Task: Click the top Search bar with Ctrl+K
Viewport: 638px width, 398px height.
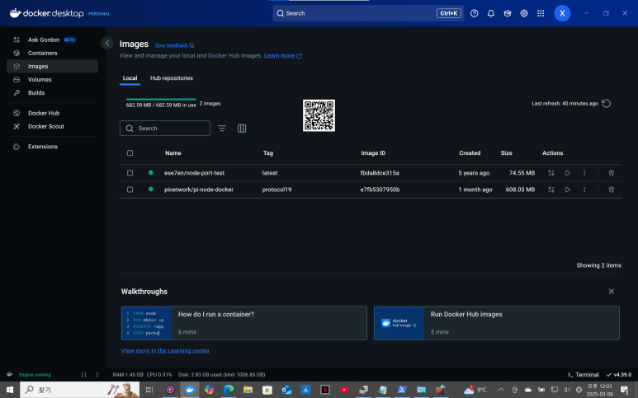Action: click(368, 13)
